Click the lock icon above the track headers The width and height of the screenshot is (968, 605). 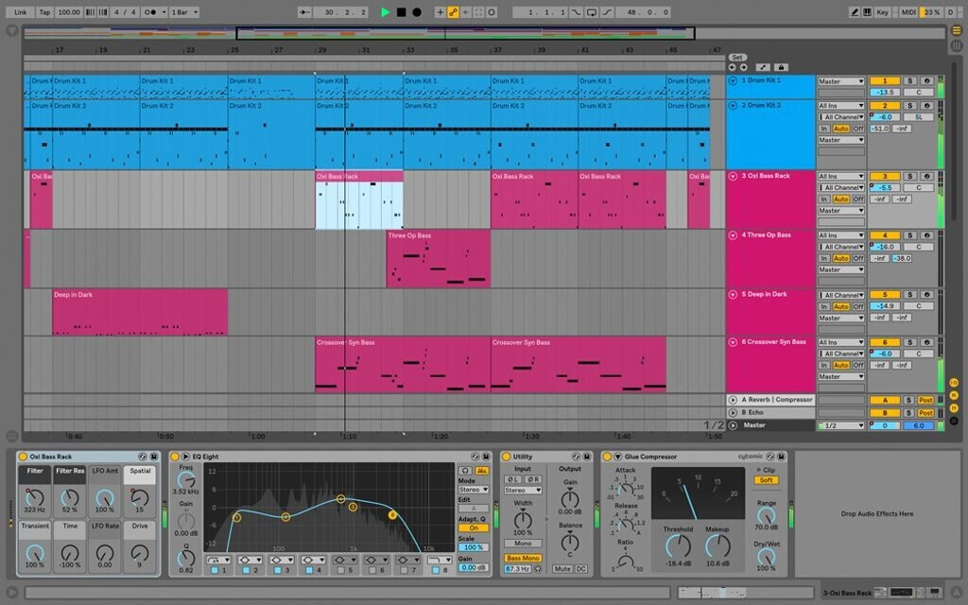[779, 67]
